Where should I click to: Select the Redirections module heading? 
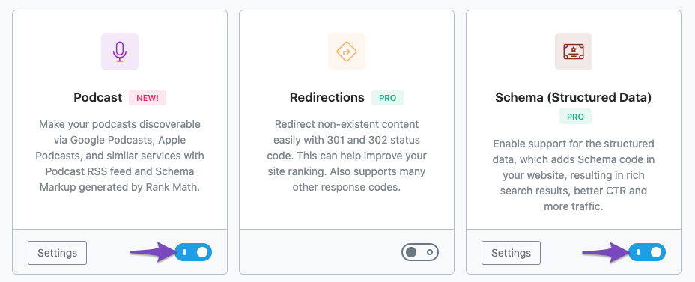[x=327, y=98]
